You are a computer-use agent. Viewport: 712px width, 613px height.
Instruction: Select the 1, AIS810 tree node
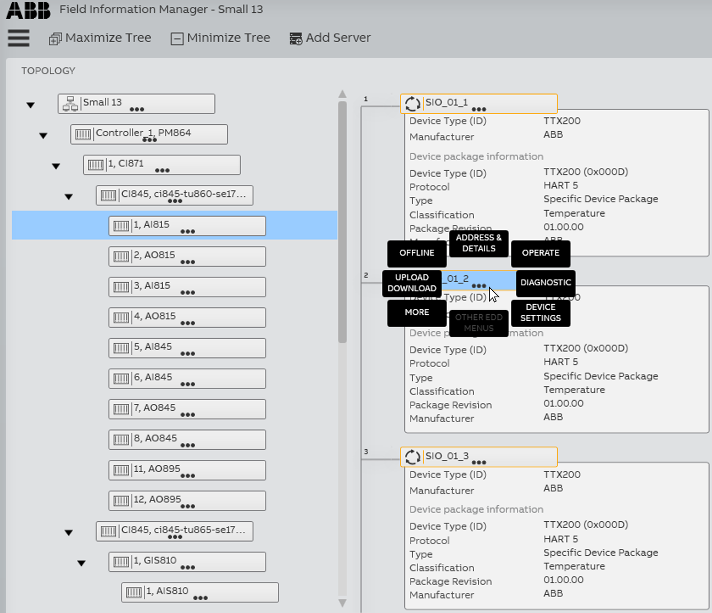(x=200, y=592)
